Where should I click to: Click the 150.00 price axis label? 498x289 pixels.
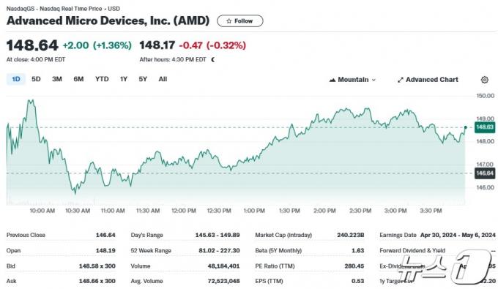click(486, 96)
